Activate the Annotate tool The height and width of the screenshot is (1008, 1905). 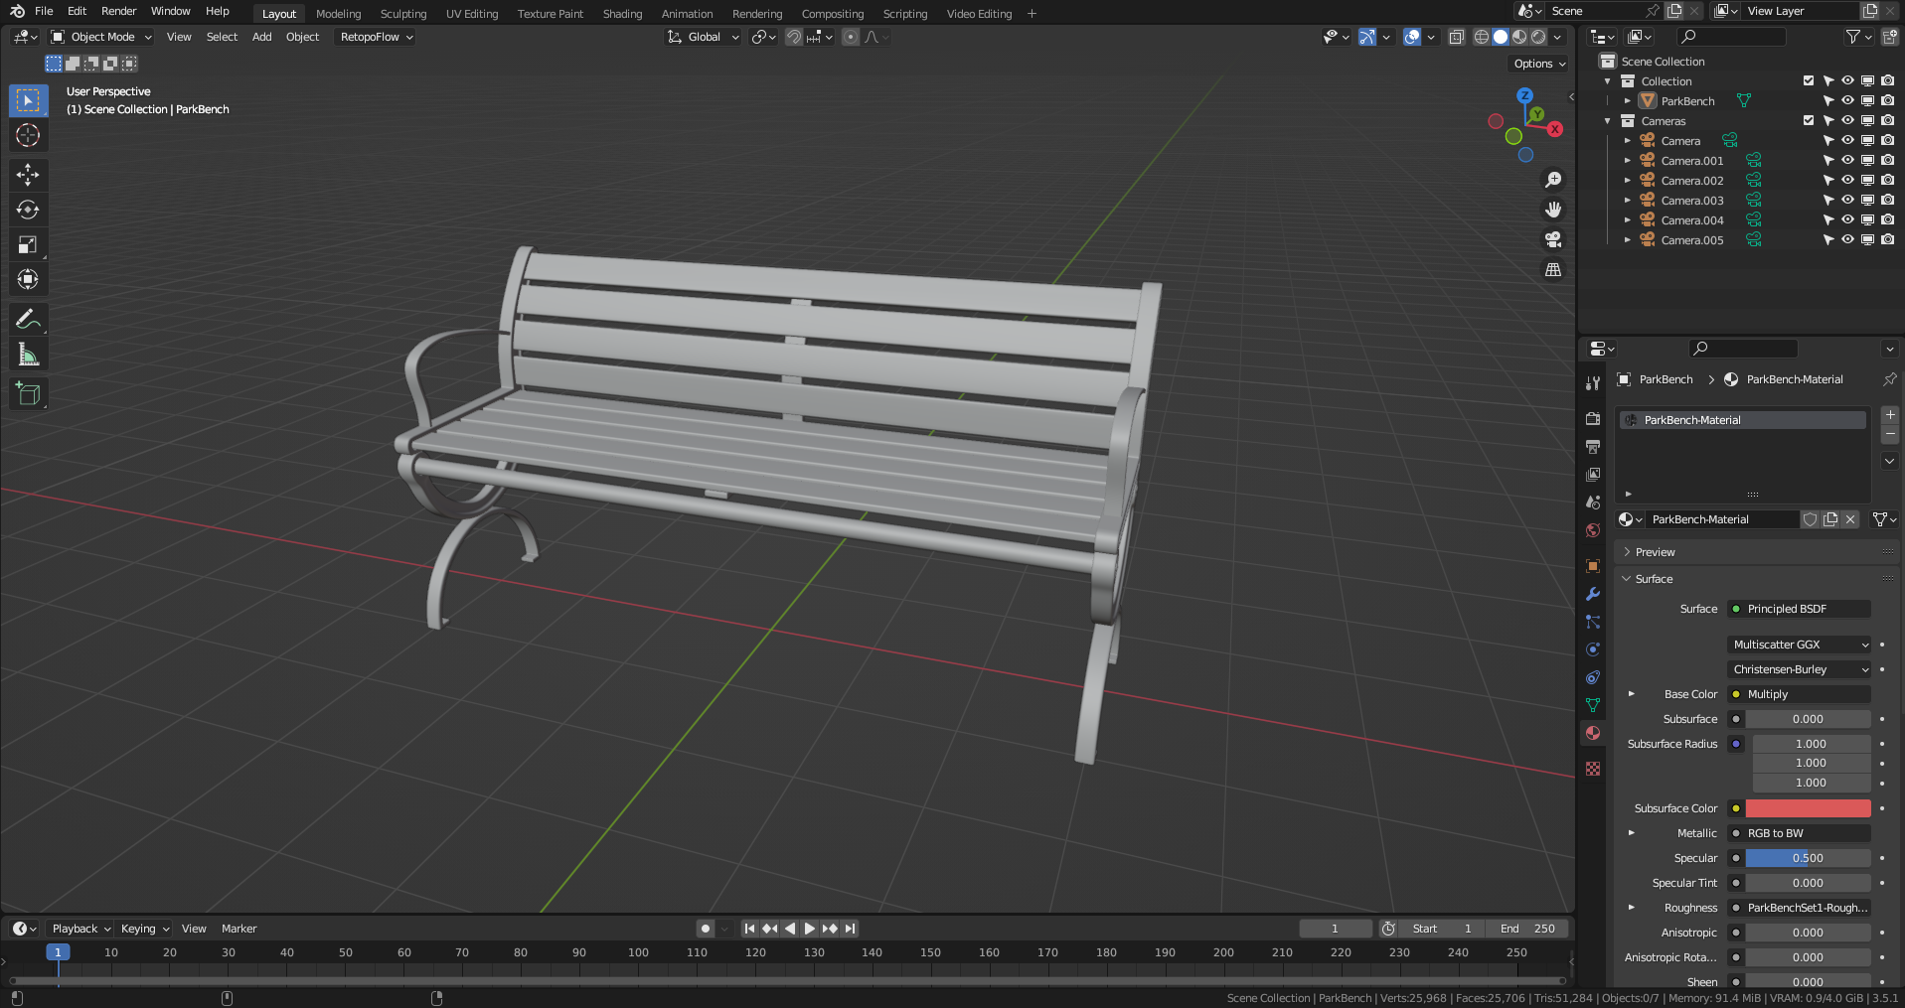pos(28,319)
